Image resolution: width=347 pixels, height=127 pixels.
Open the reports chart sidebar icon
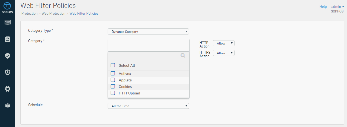click(8, 39)
